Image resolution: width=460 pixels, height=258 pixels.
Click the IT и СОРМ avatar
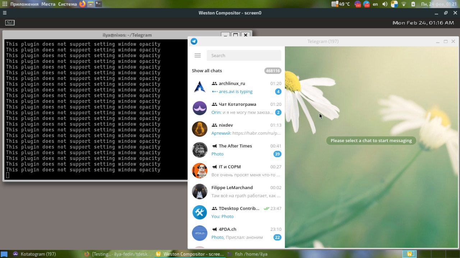click(x=199, y=170)
